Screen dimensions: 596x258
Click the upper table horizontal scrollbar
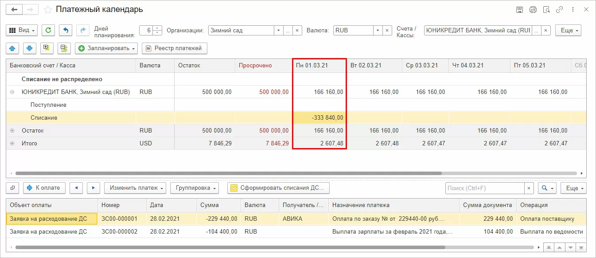pyautogui.click(x=228, y=173)
